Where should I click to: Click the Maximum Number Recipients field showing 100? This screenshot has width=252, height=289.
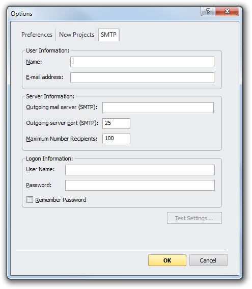116,139
